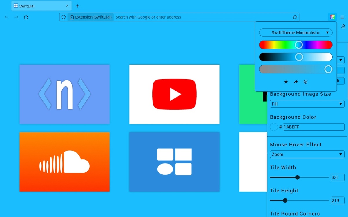Select the SwiftDial browser tab
Image resolution: width=348 pixels, height=217 pixels.
41,6
